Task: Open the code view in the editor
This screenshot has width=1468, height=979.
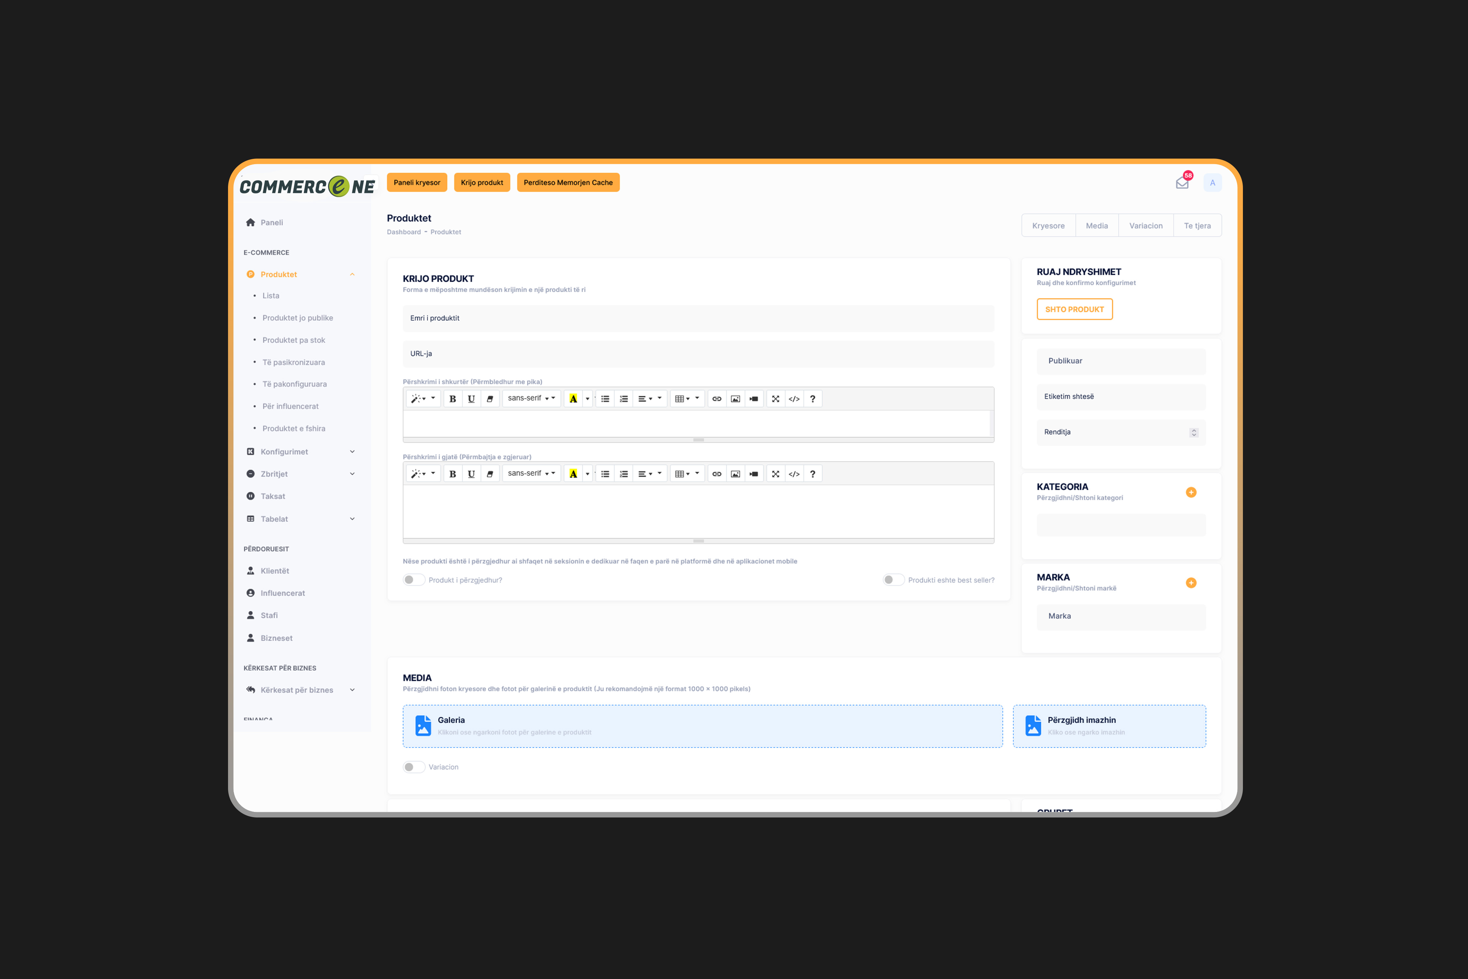Action: point(794,398)
